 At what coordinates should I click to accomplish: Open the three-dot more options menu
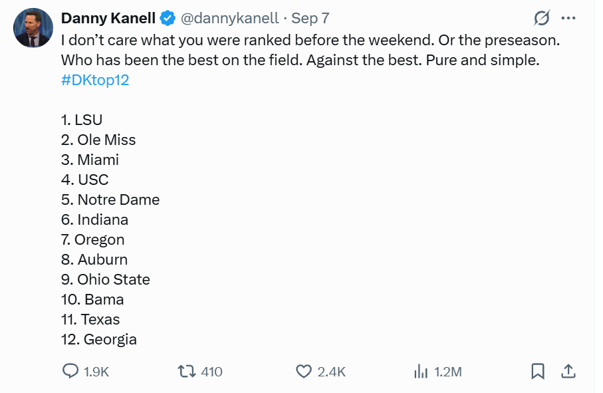568,18
